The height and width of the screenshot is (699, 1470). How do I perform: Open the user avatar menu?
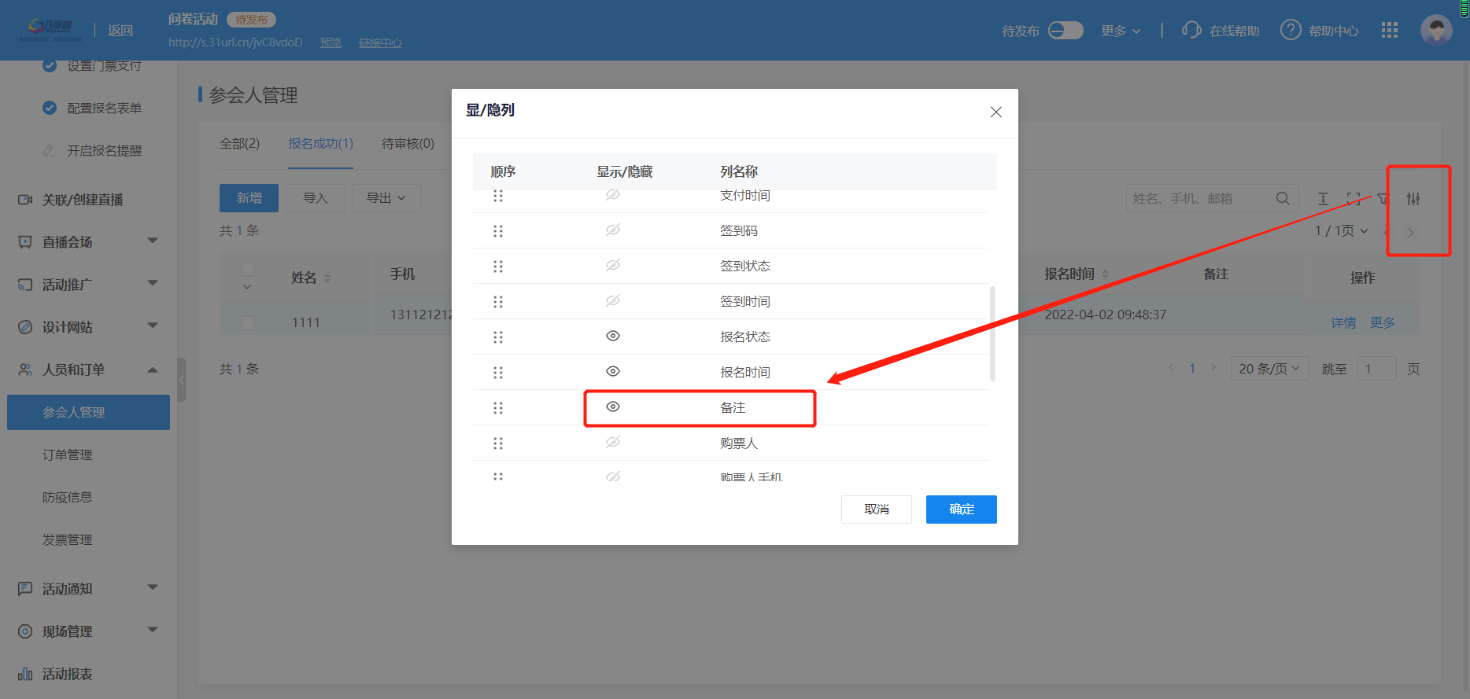click(x=1436, y=30)
